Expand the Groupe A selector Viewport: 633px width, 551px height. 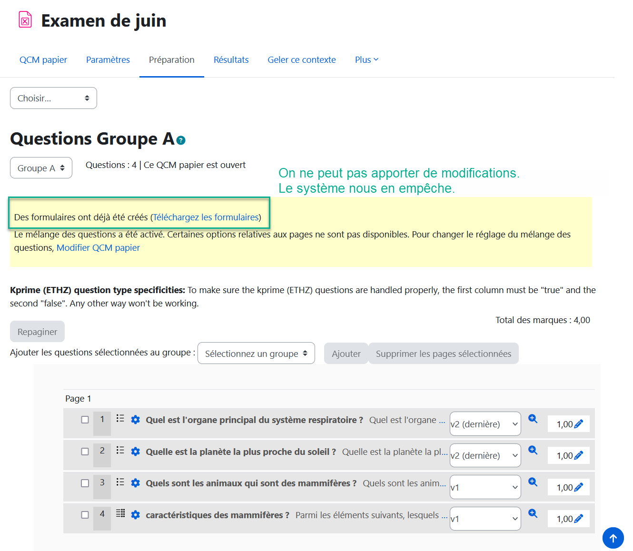(41, 168)
